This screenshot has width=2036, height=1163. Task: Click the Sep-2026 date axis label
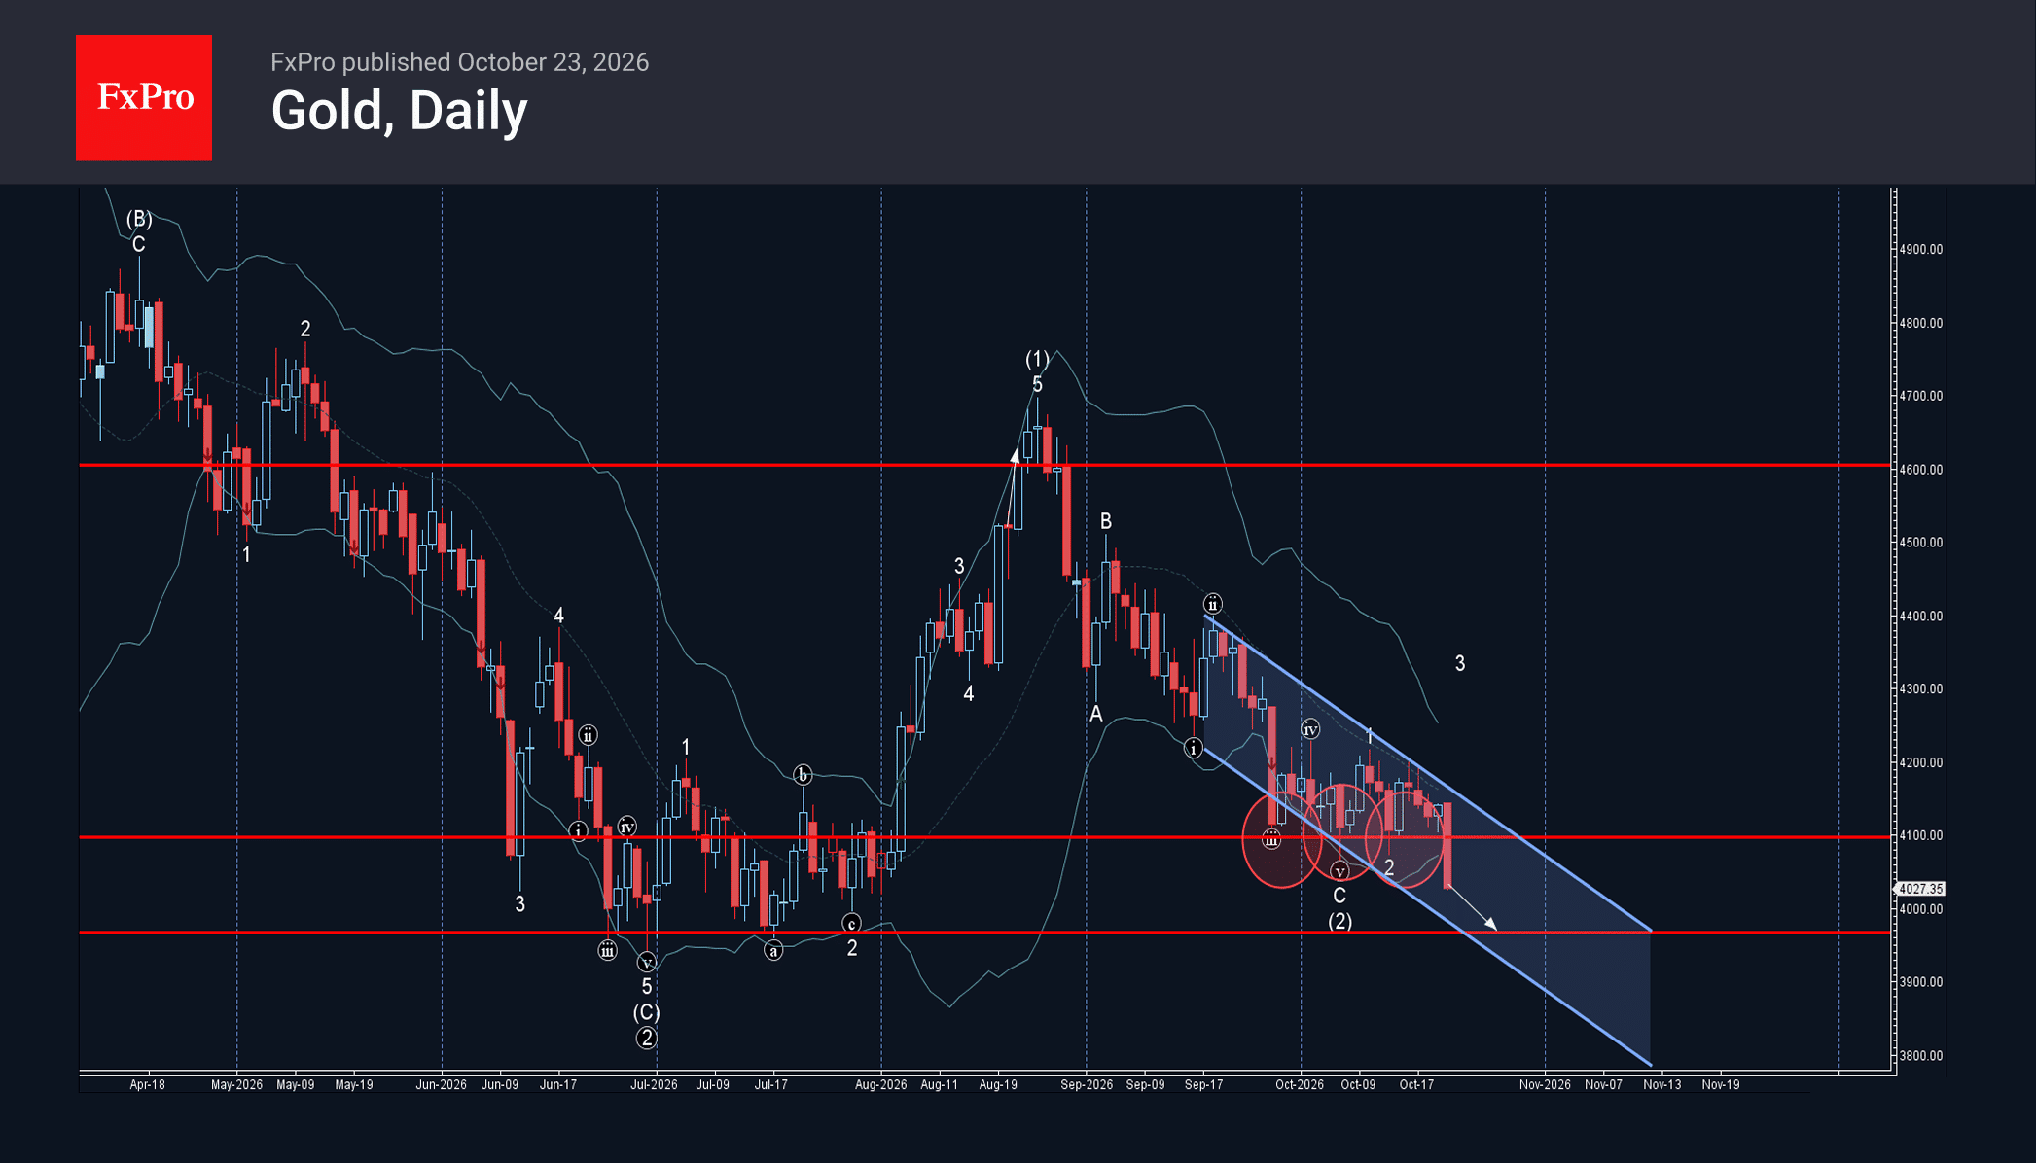1087,1084
